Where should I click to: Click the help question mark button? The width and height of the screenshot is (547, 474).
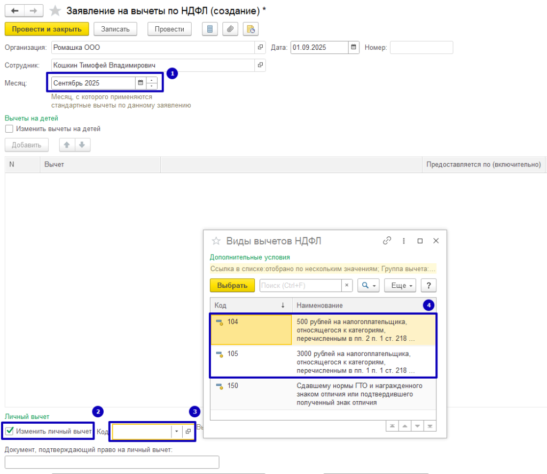428,286
